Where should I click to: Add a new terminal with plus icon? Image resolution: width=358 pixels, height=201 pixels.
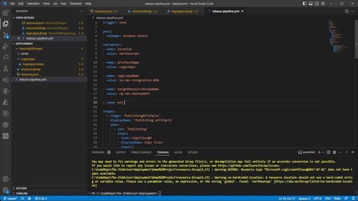(x=319, y=152)
